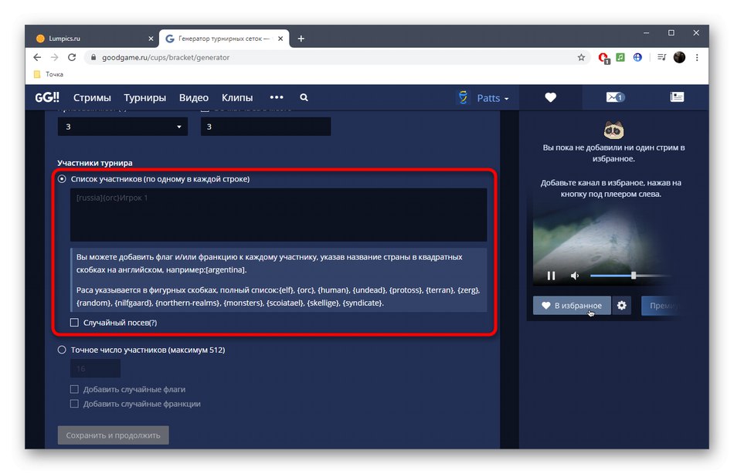Bookmark this page with the star icon
This screenshot has height=474, width=734.
(x=581, y=57)
